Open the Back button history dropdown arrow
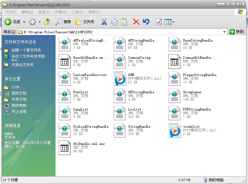 pos(24,22)
